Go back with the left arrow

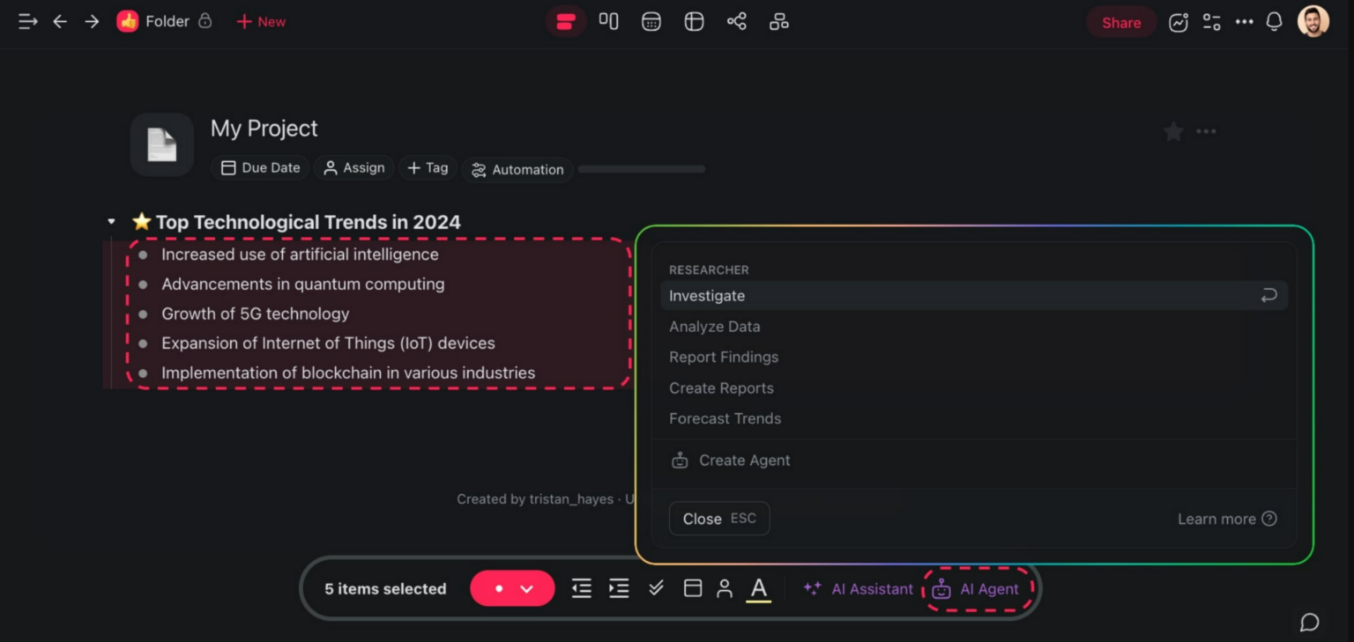[x=60, y=22]
